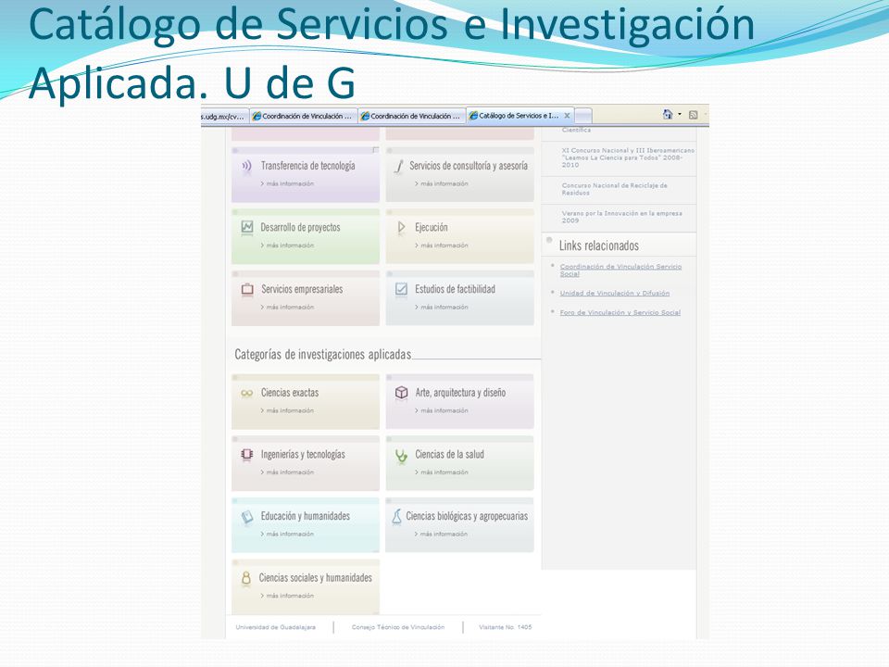
Task: Open Servicios de consultoría más información link
Action: click(x=442, y=183)
